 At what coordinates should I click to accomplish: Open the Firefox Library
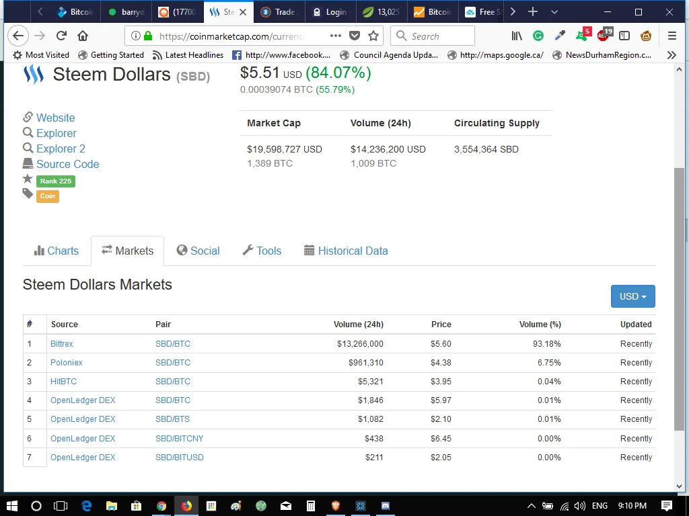point(517,36)
